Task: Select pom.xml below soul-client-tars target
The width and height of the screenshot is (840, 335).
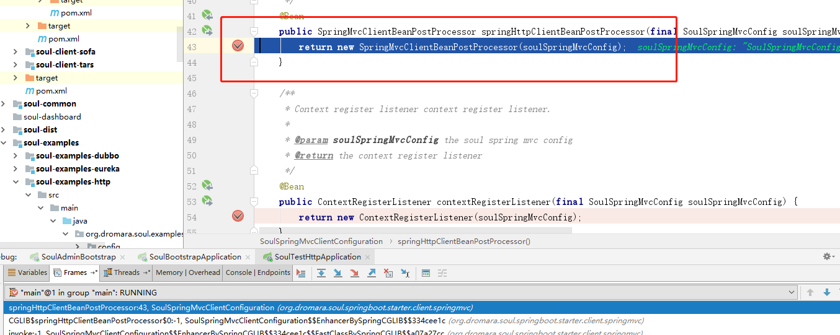Action: [x=51, y=91]
